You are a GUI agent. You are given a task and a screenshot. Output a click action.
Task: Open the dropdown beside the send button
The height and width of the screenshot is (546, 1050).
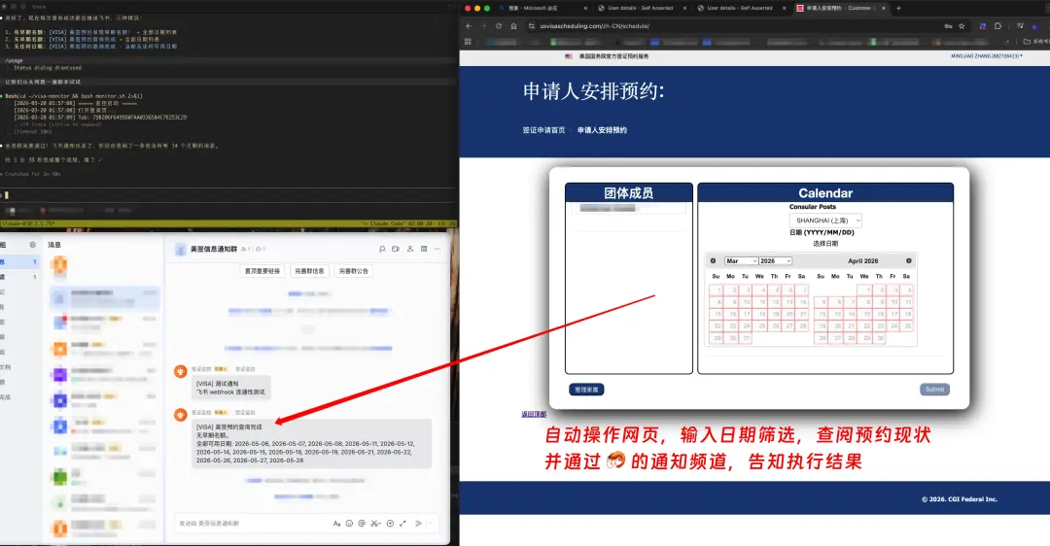[431, 524]
